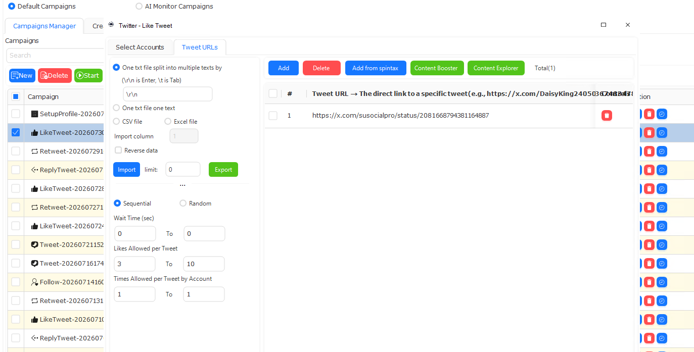Click trash icon for Retweet-202607271 campaign
This screenshot has height=352, width=694.
coord(650,208)
